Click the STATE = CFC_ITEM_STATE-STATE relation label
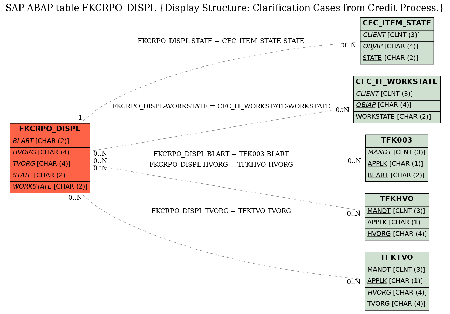 coord(221,41)
